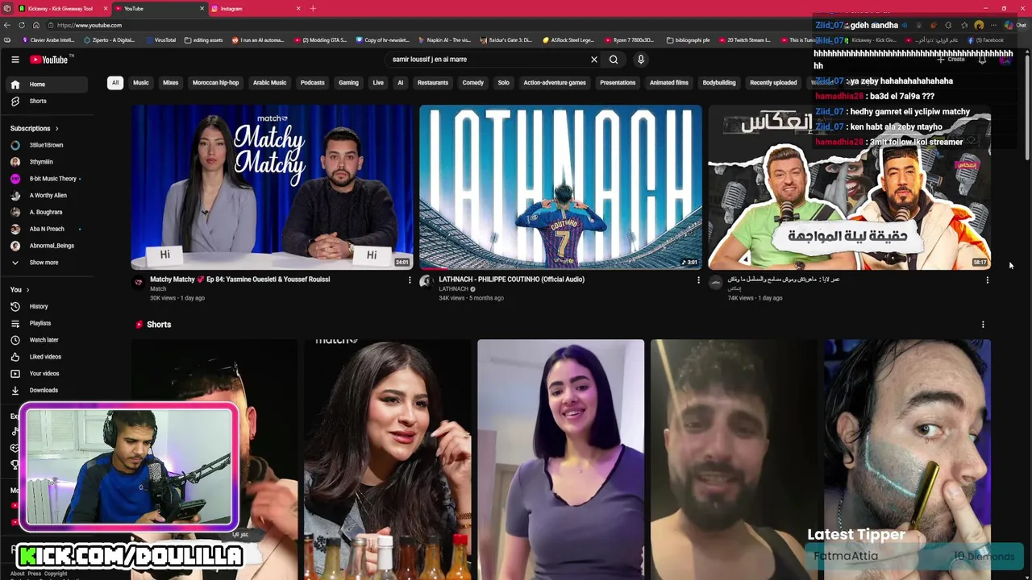The height and width of the screenshot is (580, 1032).
Task: Expand the Subscriptions section header
Action: 35,128
